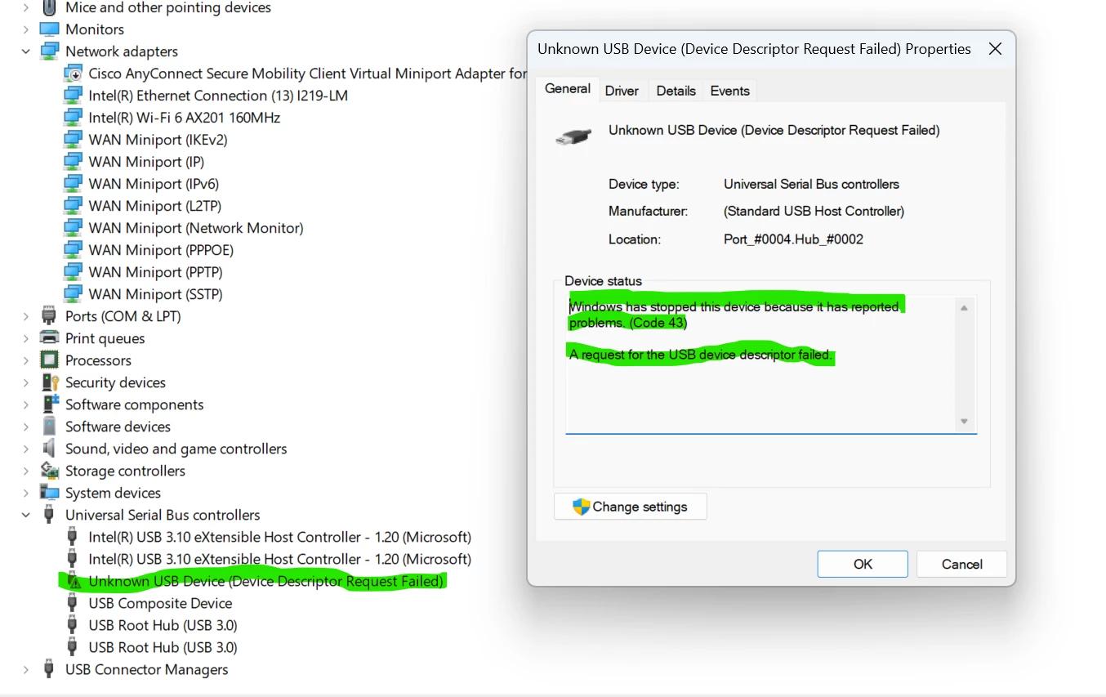Image resolution: width=1106 pixels, height=697 pixels.
Task: Click the WAN Miniport (IPv6) adapter icon
Action: coord(73,184)
